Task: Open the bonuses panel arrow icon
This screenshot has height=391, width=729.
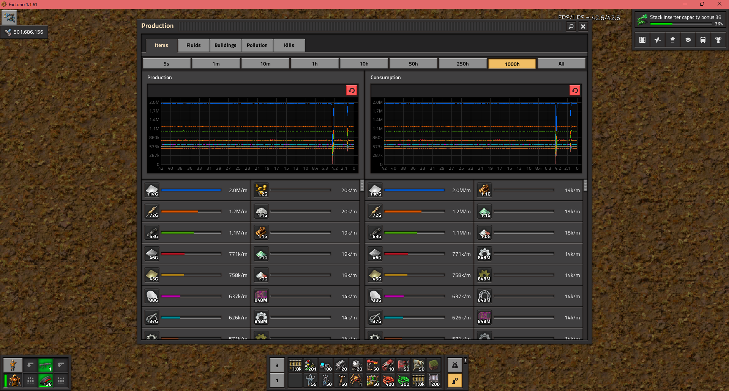Action: tap(673, 40)
